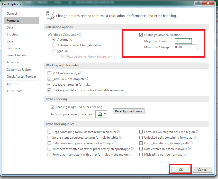Select Automatic workbook calculation
Image resolution: width=218 pixels, height=179 pixels.
[54, 40]
